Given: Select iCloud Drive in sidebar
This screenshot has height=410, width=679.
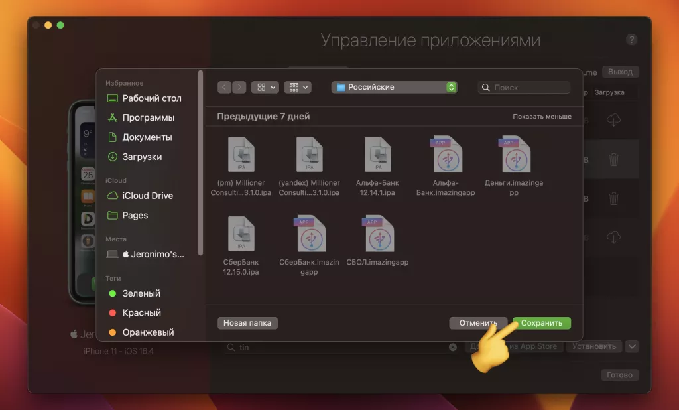Looking at the screenshot, I should (141, 196).
